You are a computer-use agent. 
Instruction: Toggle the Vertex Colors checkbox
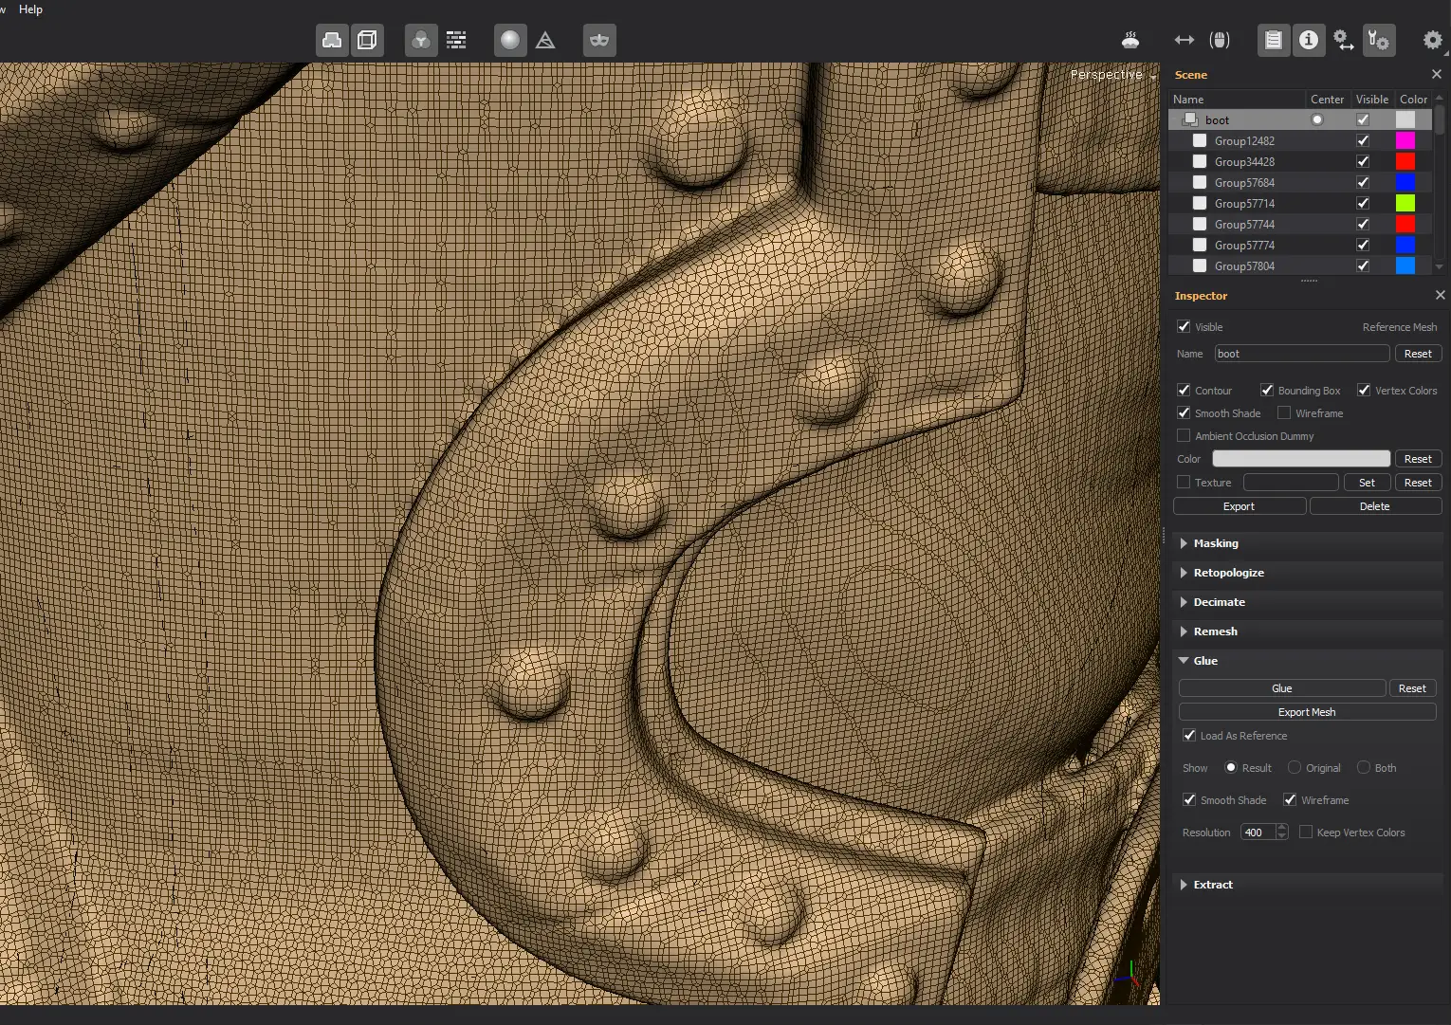click(x=1364, y=390)
